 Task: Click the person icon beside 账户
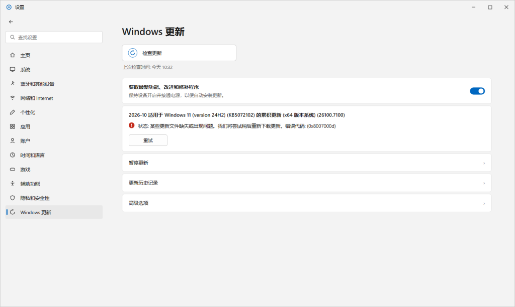(x=13, y=141)
